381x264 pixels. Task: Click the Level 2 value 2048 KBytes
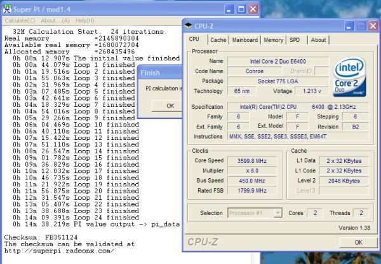click(344, 181)
